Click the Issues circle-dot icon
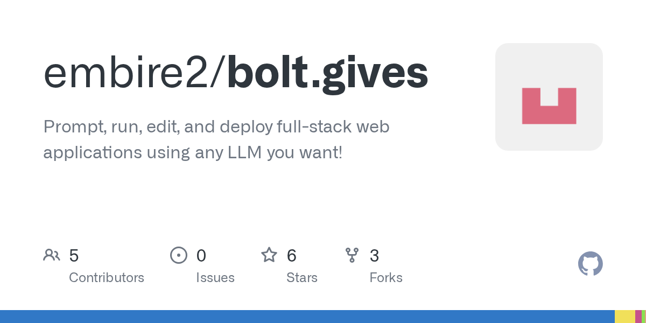This screenshot has height=323, width=646. [179, 255]
